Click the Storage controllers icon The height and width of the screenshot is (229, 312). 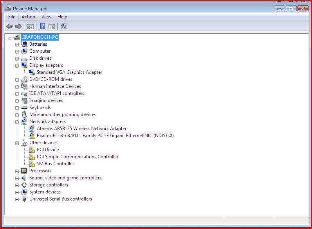point(24,185)
